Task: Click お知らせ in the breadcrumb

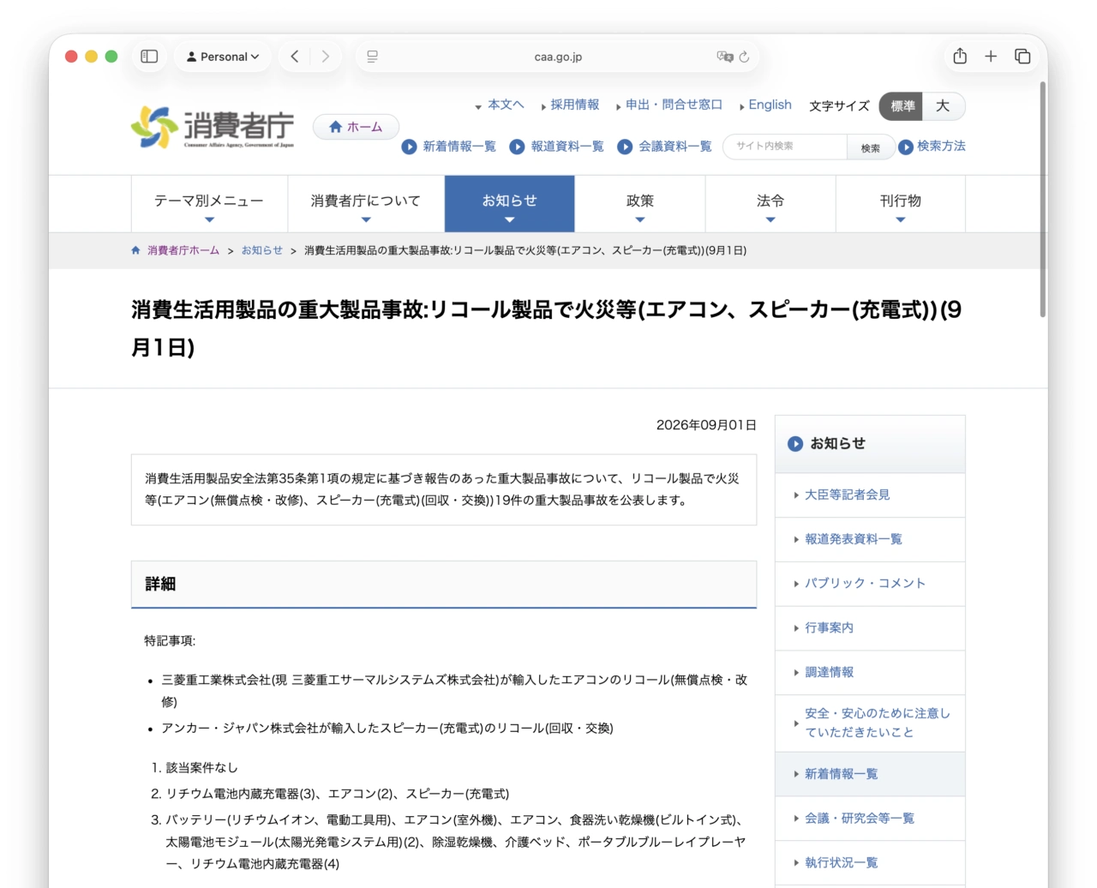Action: point(262,250)
